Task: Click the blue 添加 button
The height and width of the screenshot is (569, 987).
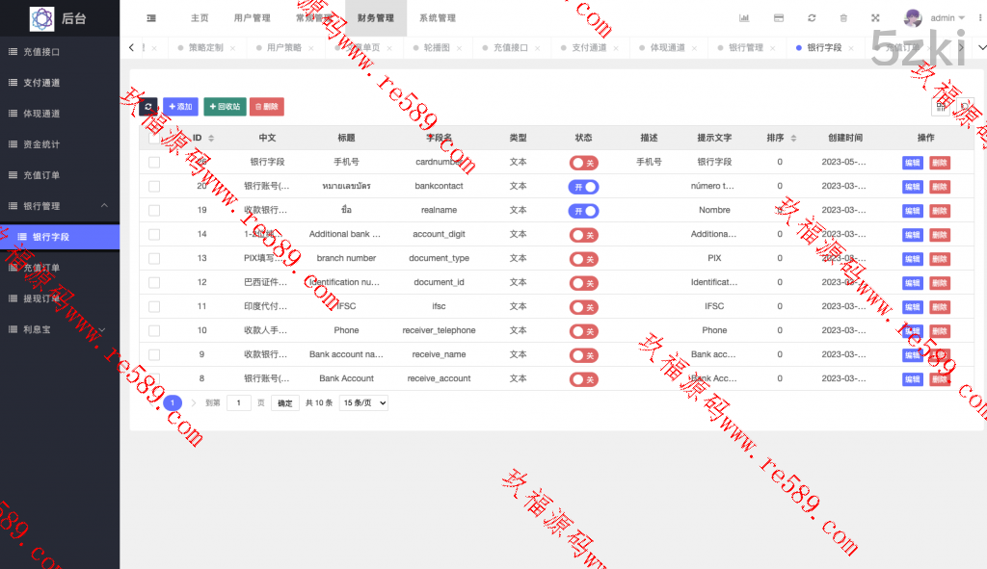Action: coord(180,107)
